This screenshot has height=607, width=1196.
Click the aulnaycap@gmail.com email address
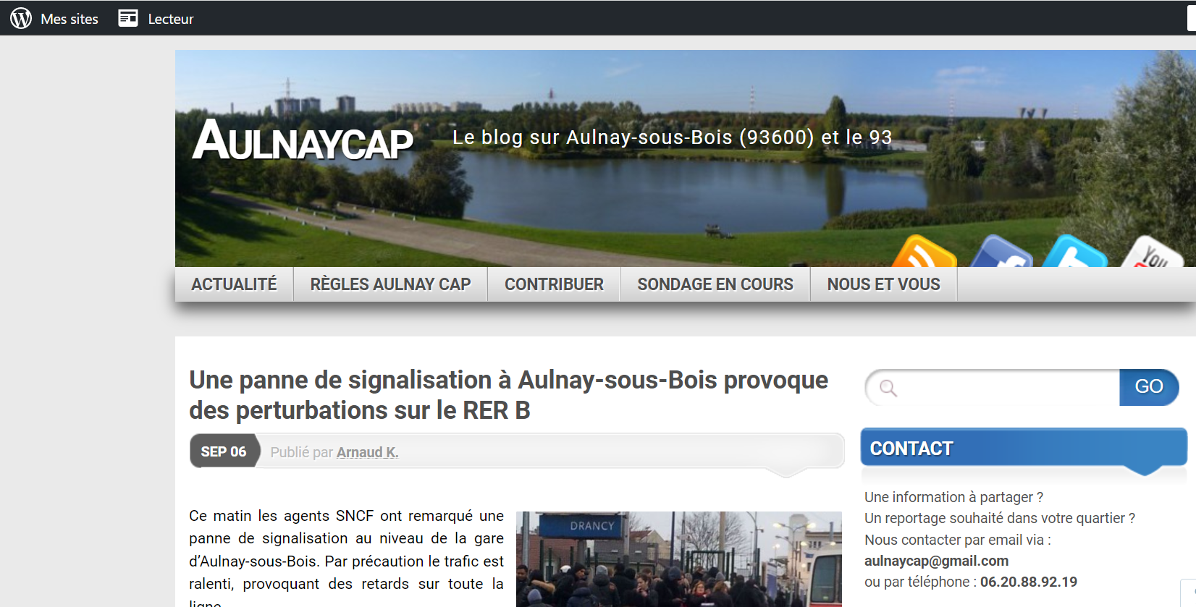coord(936,561)
